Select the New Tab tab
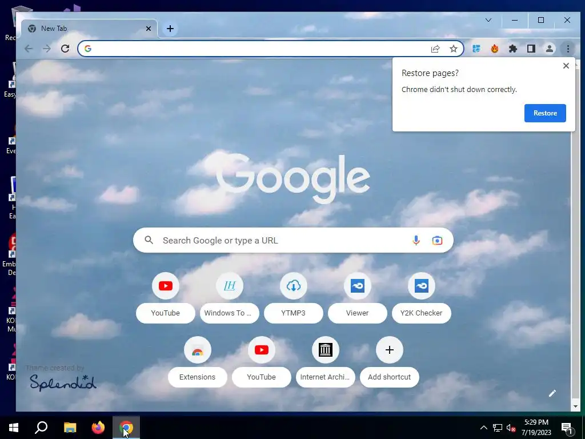 (x=89, y=29)
